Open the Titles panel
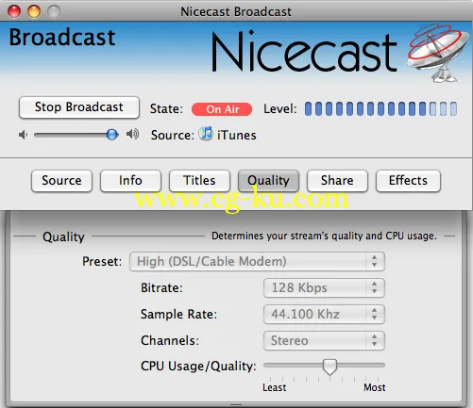473x408 pixels. coord(199,181)
